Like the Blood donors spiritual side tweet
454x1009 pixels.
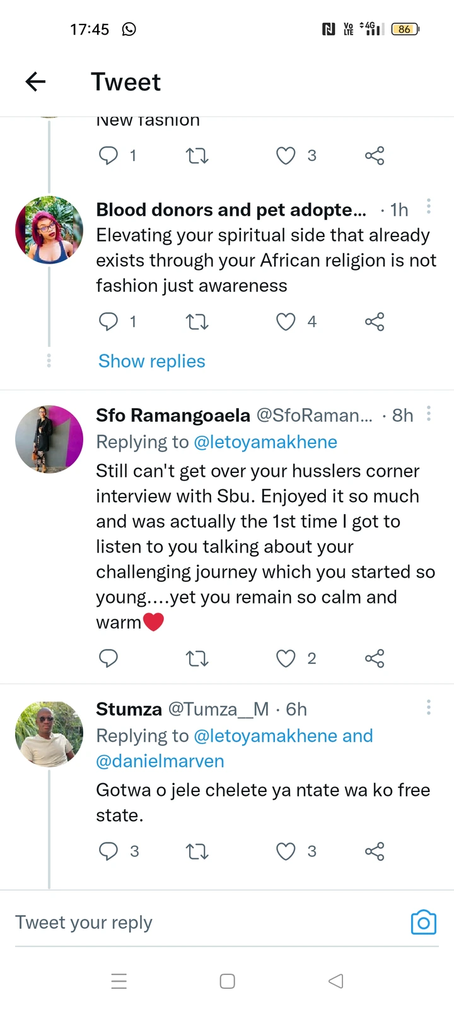pyautogui.click(x=286, y=322)
